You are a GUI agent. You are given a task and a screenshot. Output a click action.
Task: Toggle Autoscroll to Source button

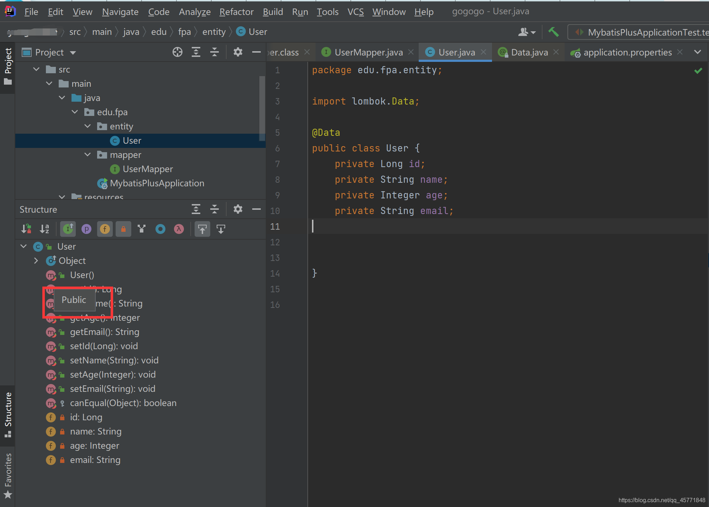pos(202,229)
